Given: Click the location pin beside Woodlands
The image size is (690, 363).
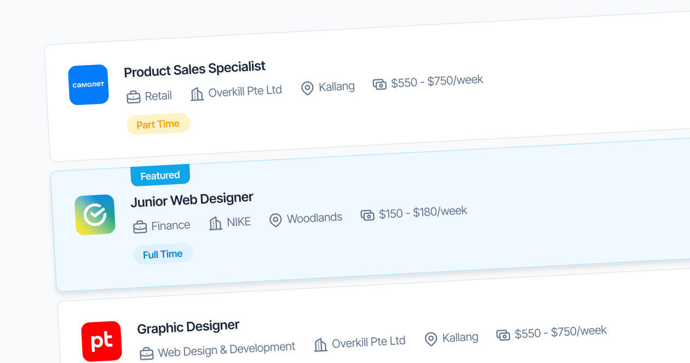Looking at the screenshot, I should (x=275, y=220).
